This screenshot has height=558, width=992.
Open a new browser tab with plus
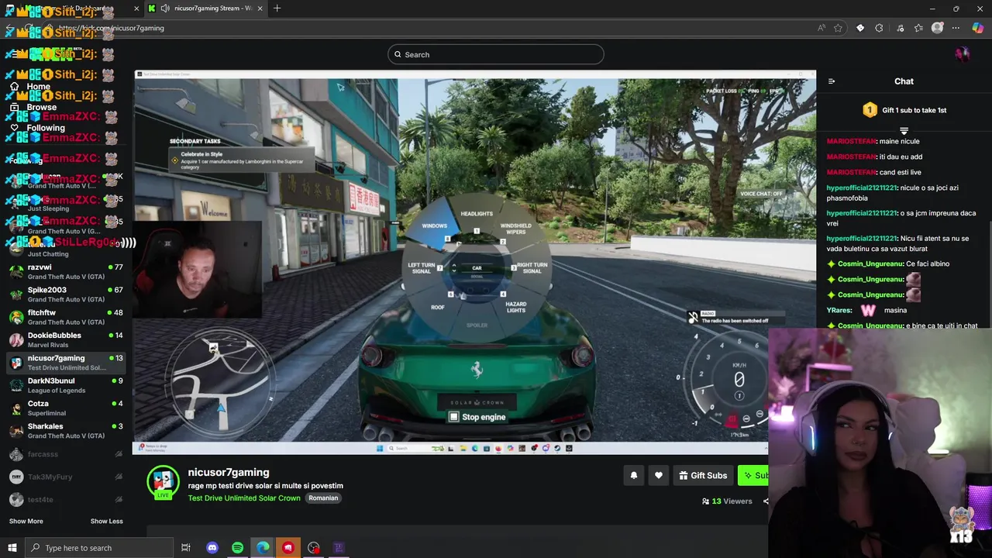pyautogui.click(x=277, y=9)
